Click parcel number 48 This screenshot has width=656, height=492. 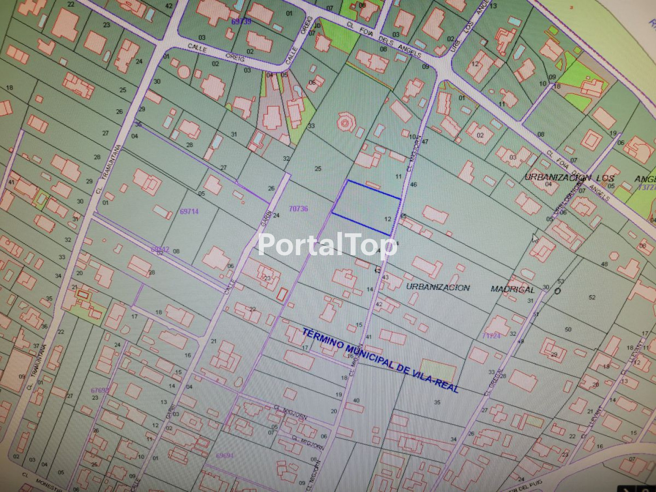[604, 264]
